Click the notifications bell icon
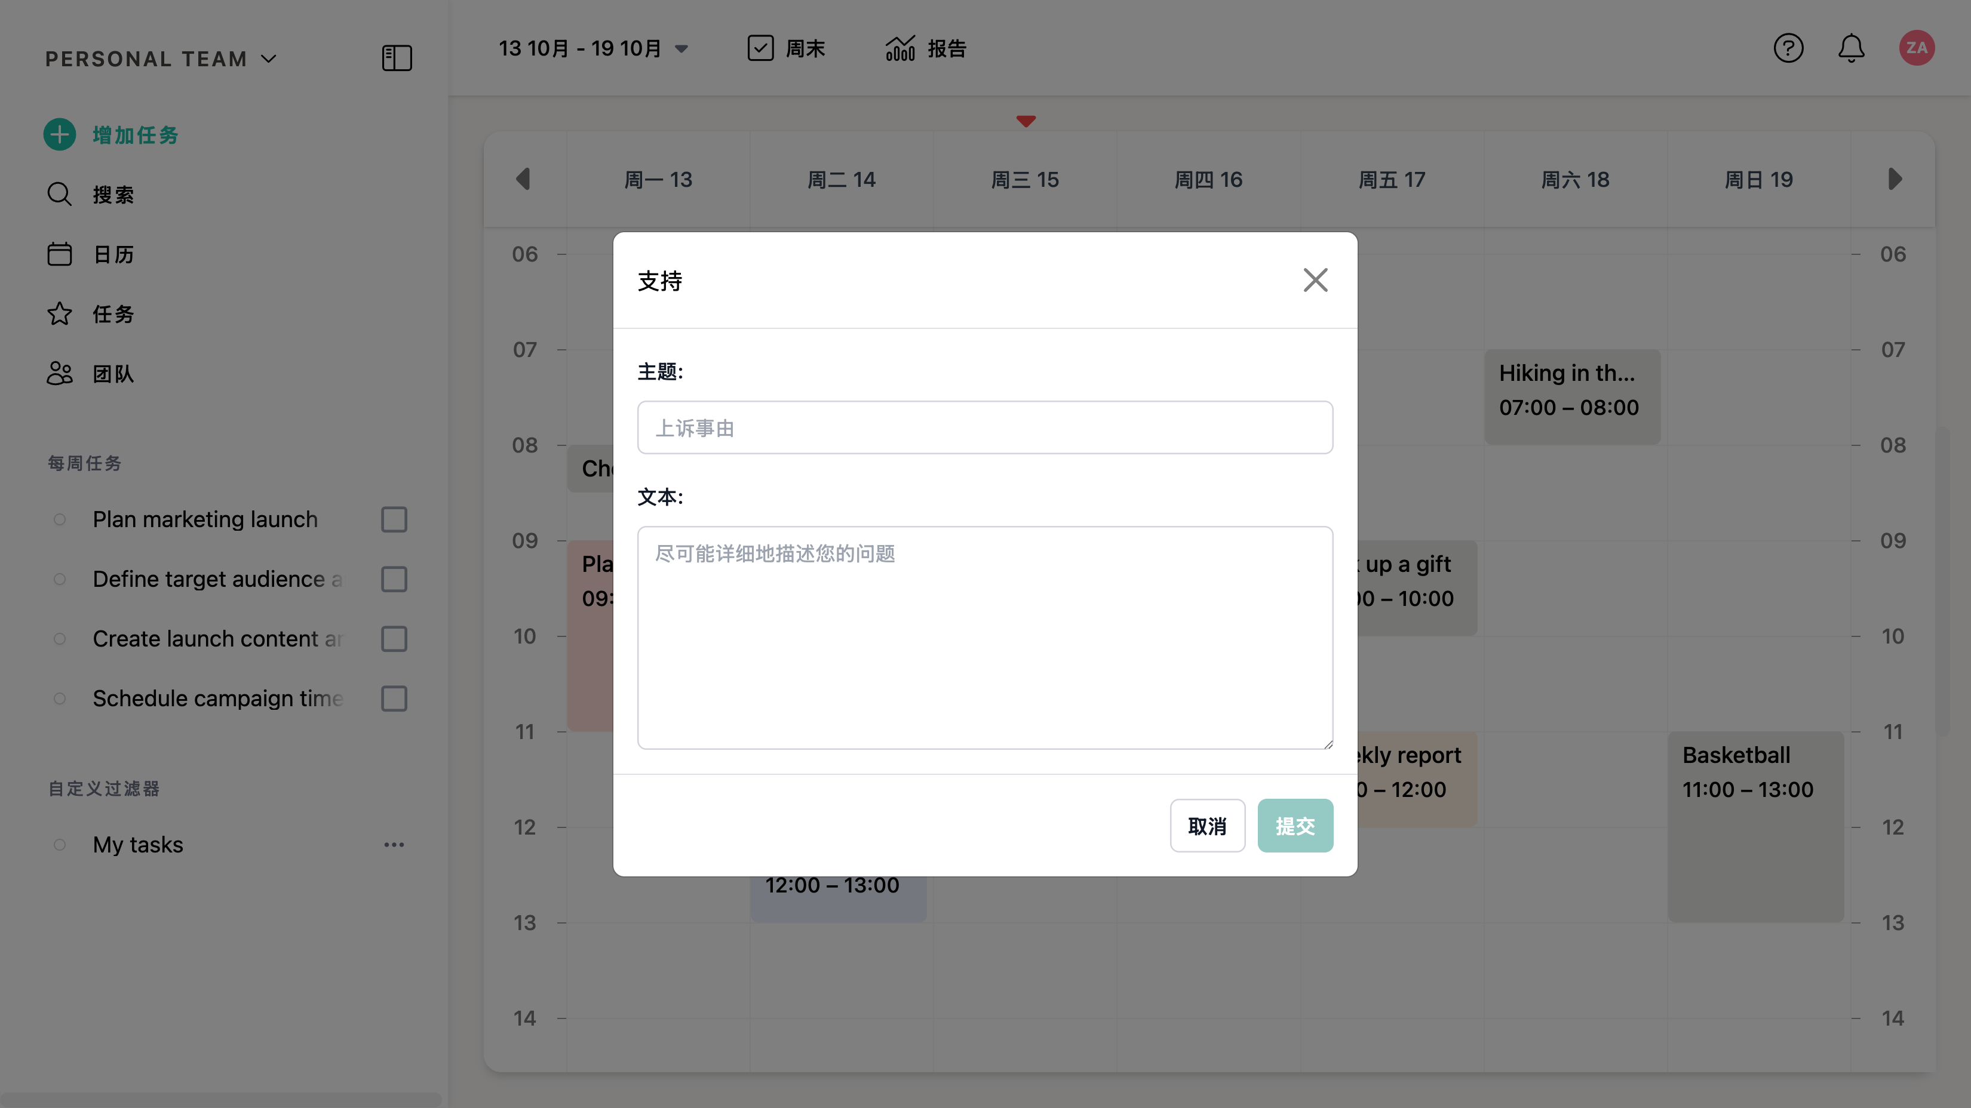This screenshot has width=1971, height=1108. (1851, 48)
